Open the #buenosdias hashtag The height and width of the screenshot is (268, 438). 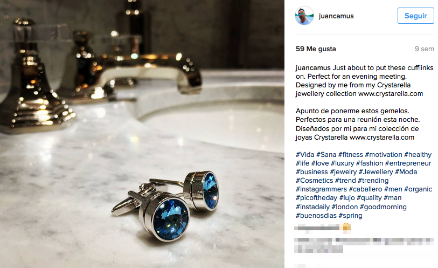click(316, 216)
